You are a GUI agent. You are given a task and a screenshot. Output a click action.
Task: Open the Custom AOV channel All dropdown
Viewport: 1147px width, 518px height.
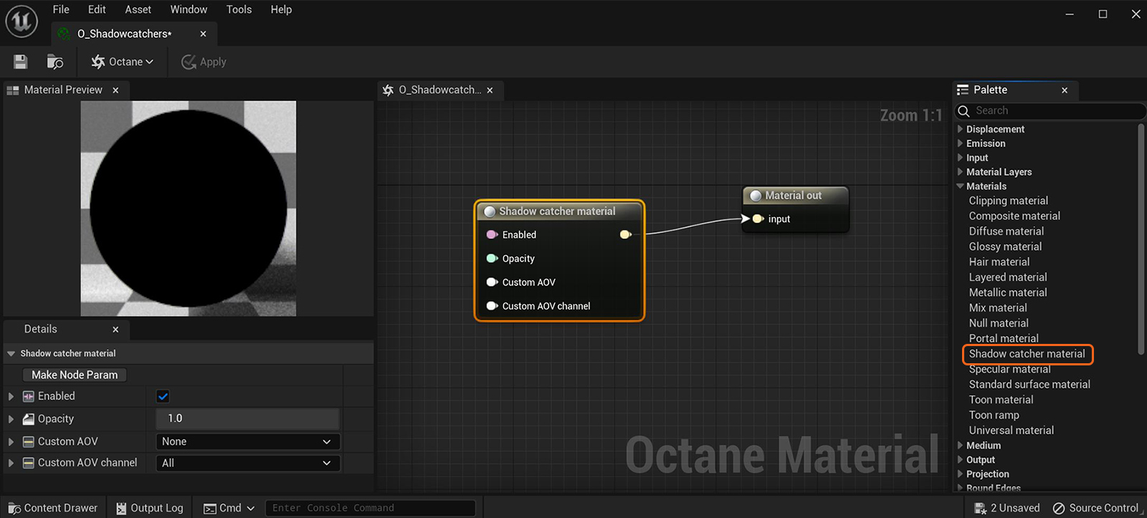coord(247,463)
